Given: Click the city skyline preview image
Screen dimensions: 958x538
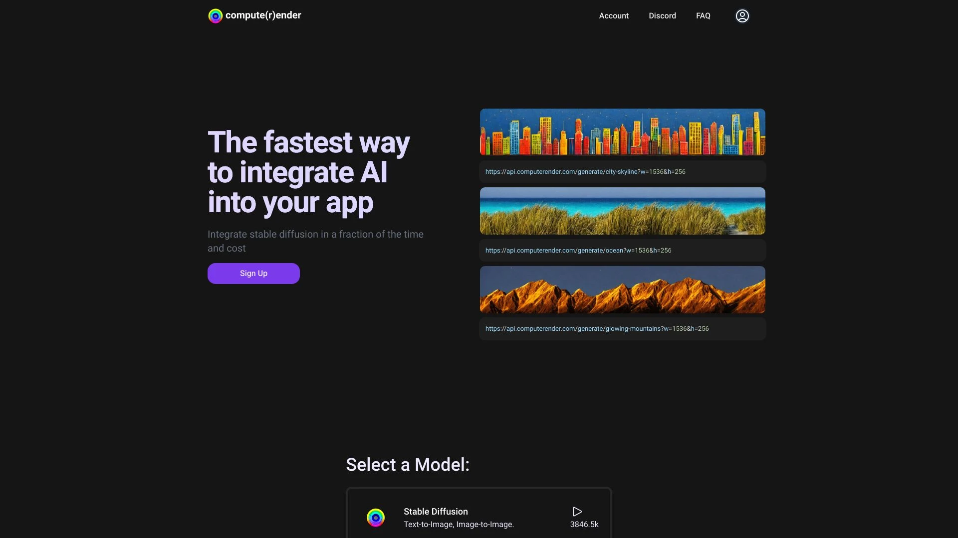Looking at the screenshot, I should point(622,132).
